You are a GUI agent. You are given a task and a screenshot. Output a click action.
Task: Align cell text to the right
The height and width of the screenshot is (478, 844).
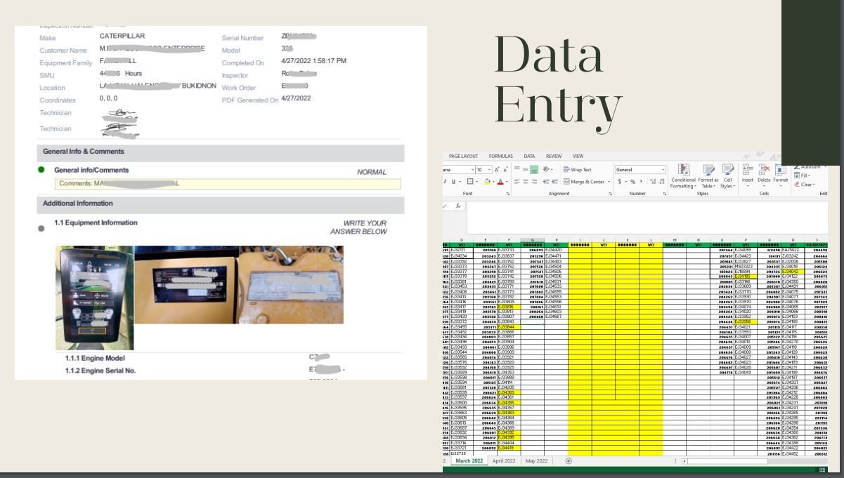click(x=534, y=181)
